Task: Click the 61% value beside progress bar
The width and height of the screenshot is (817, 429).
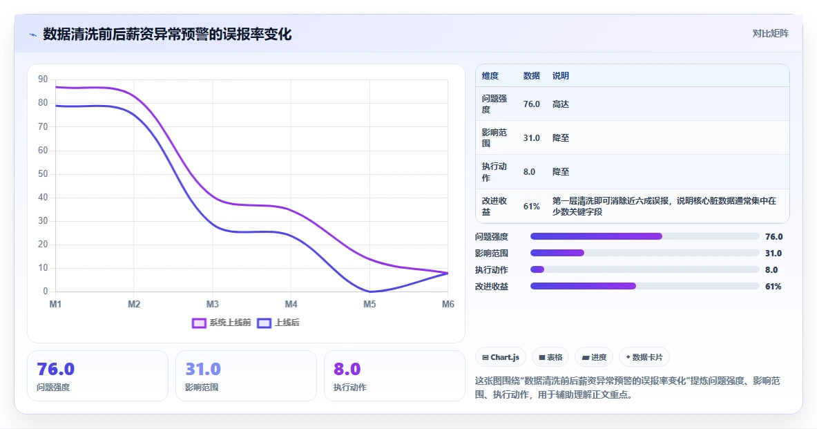Action: 773,287
